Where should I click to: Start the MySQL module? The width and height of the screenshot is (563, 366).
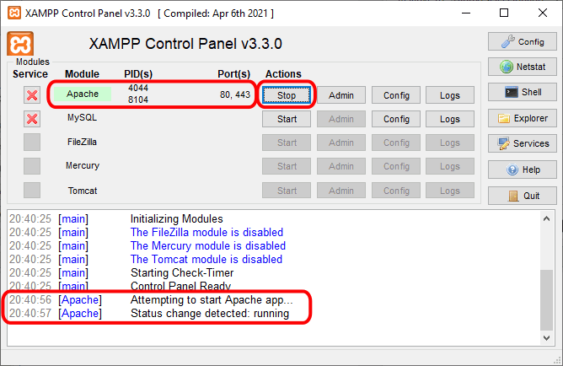287,119
